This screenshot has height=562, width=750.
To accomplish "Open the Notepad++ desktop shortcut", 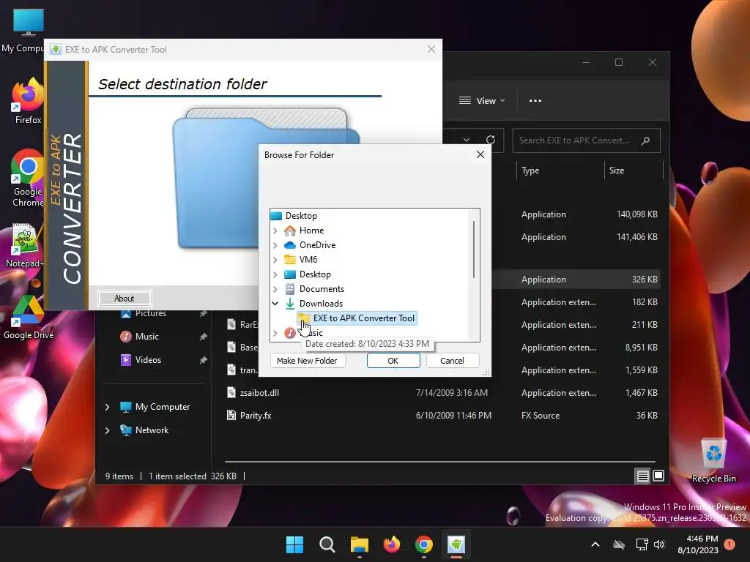I will (25, 244).
